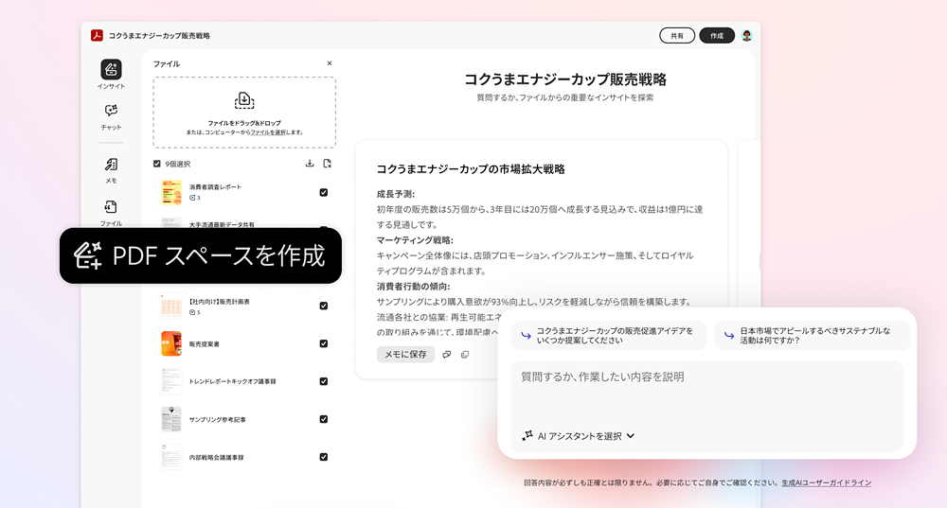Deselect the 内部戦略会議議事録 checkbox
The image size is (947, 508).
324,457
